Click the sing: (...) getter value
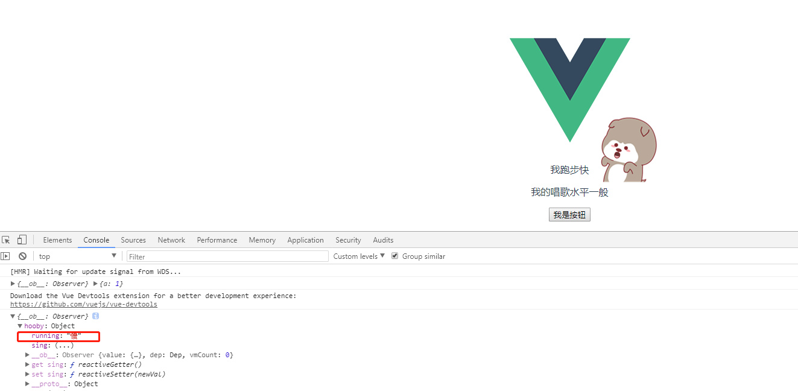The image size is (798, 391). 64,345
